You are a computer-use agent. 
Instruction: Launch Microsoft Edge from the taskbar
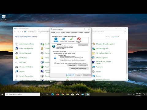[x=52, y=94]
